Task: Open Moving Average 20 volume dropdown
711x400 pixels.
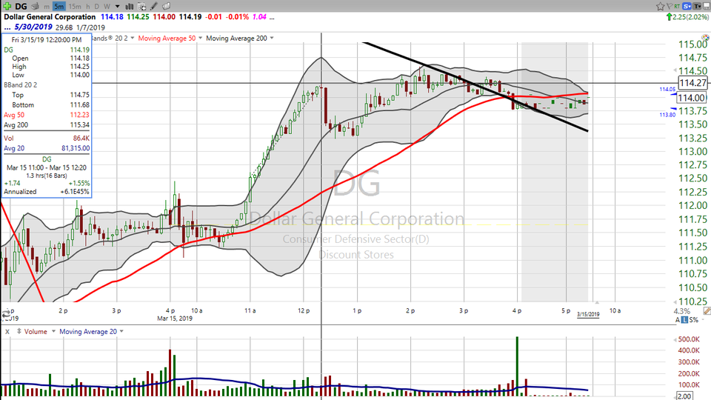Action: click(x=121, y=332)
